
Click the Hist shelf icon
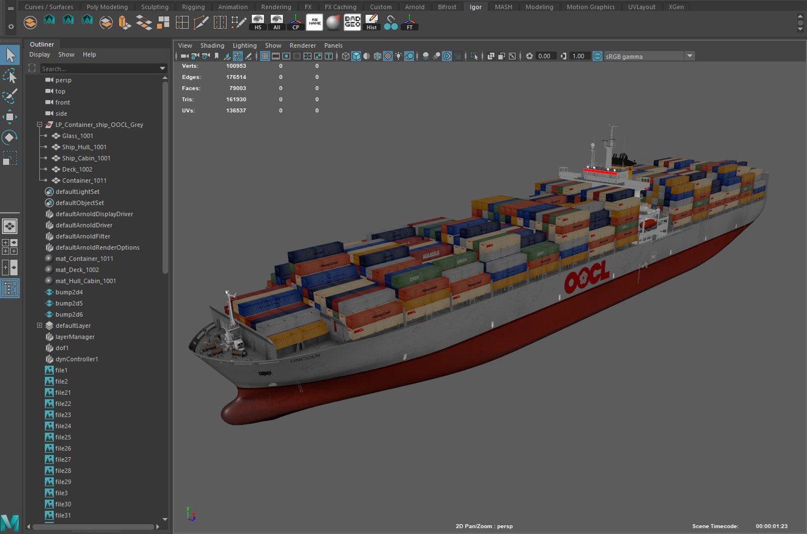coord(372,22)
